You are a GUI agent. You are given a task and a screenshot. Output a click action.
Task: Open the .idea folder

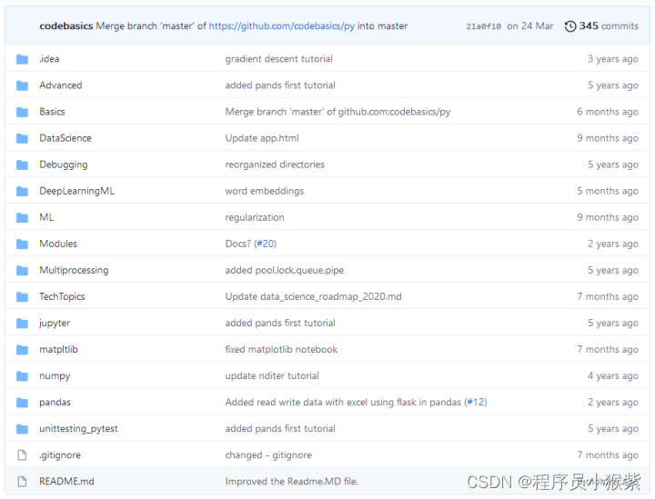[49, 59]
